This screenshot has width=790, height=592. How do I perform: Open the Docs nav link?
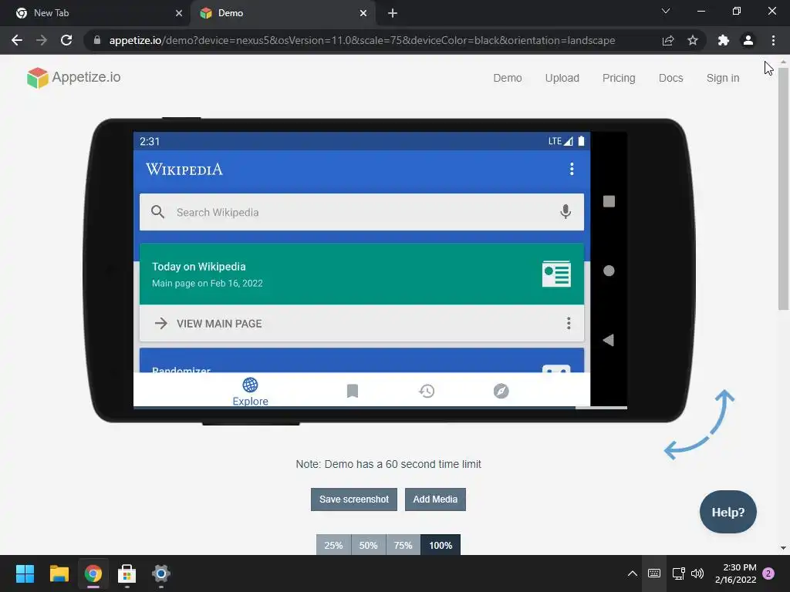pyautogui.click(x=670, y=78)
